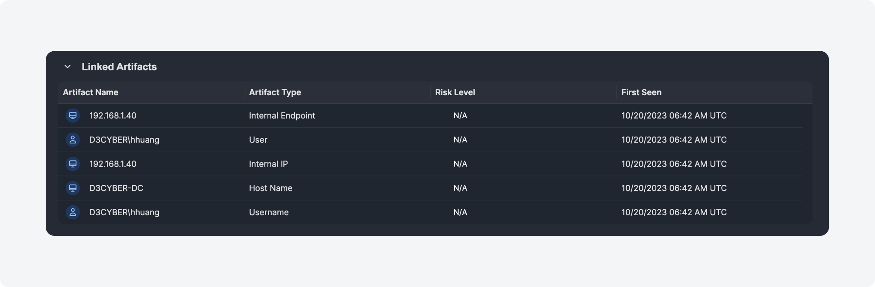Click the N/A risk level in User row
The width and height of the screenshot is (875, 287).
[460, 140]
